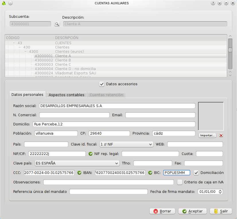Collapse the 430 Clientes tree node
Viewport: 237px width, 219px height.
(20, 47)
